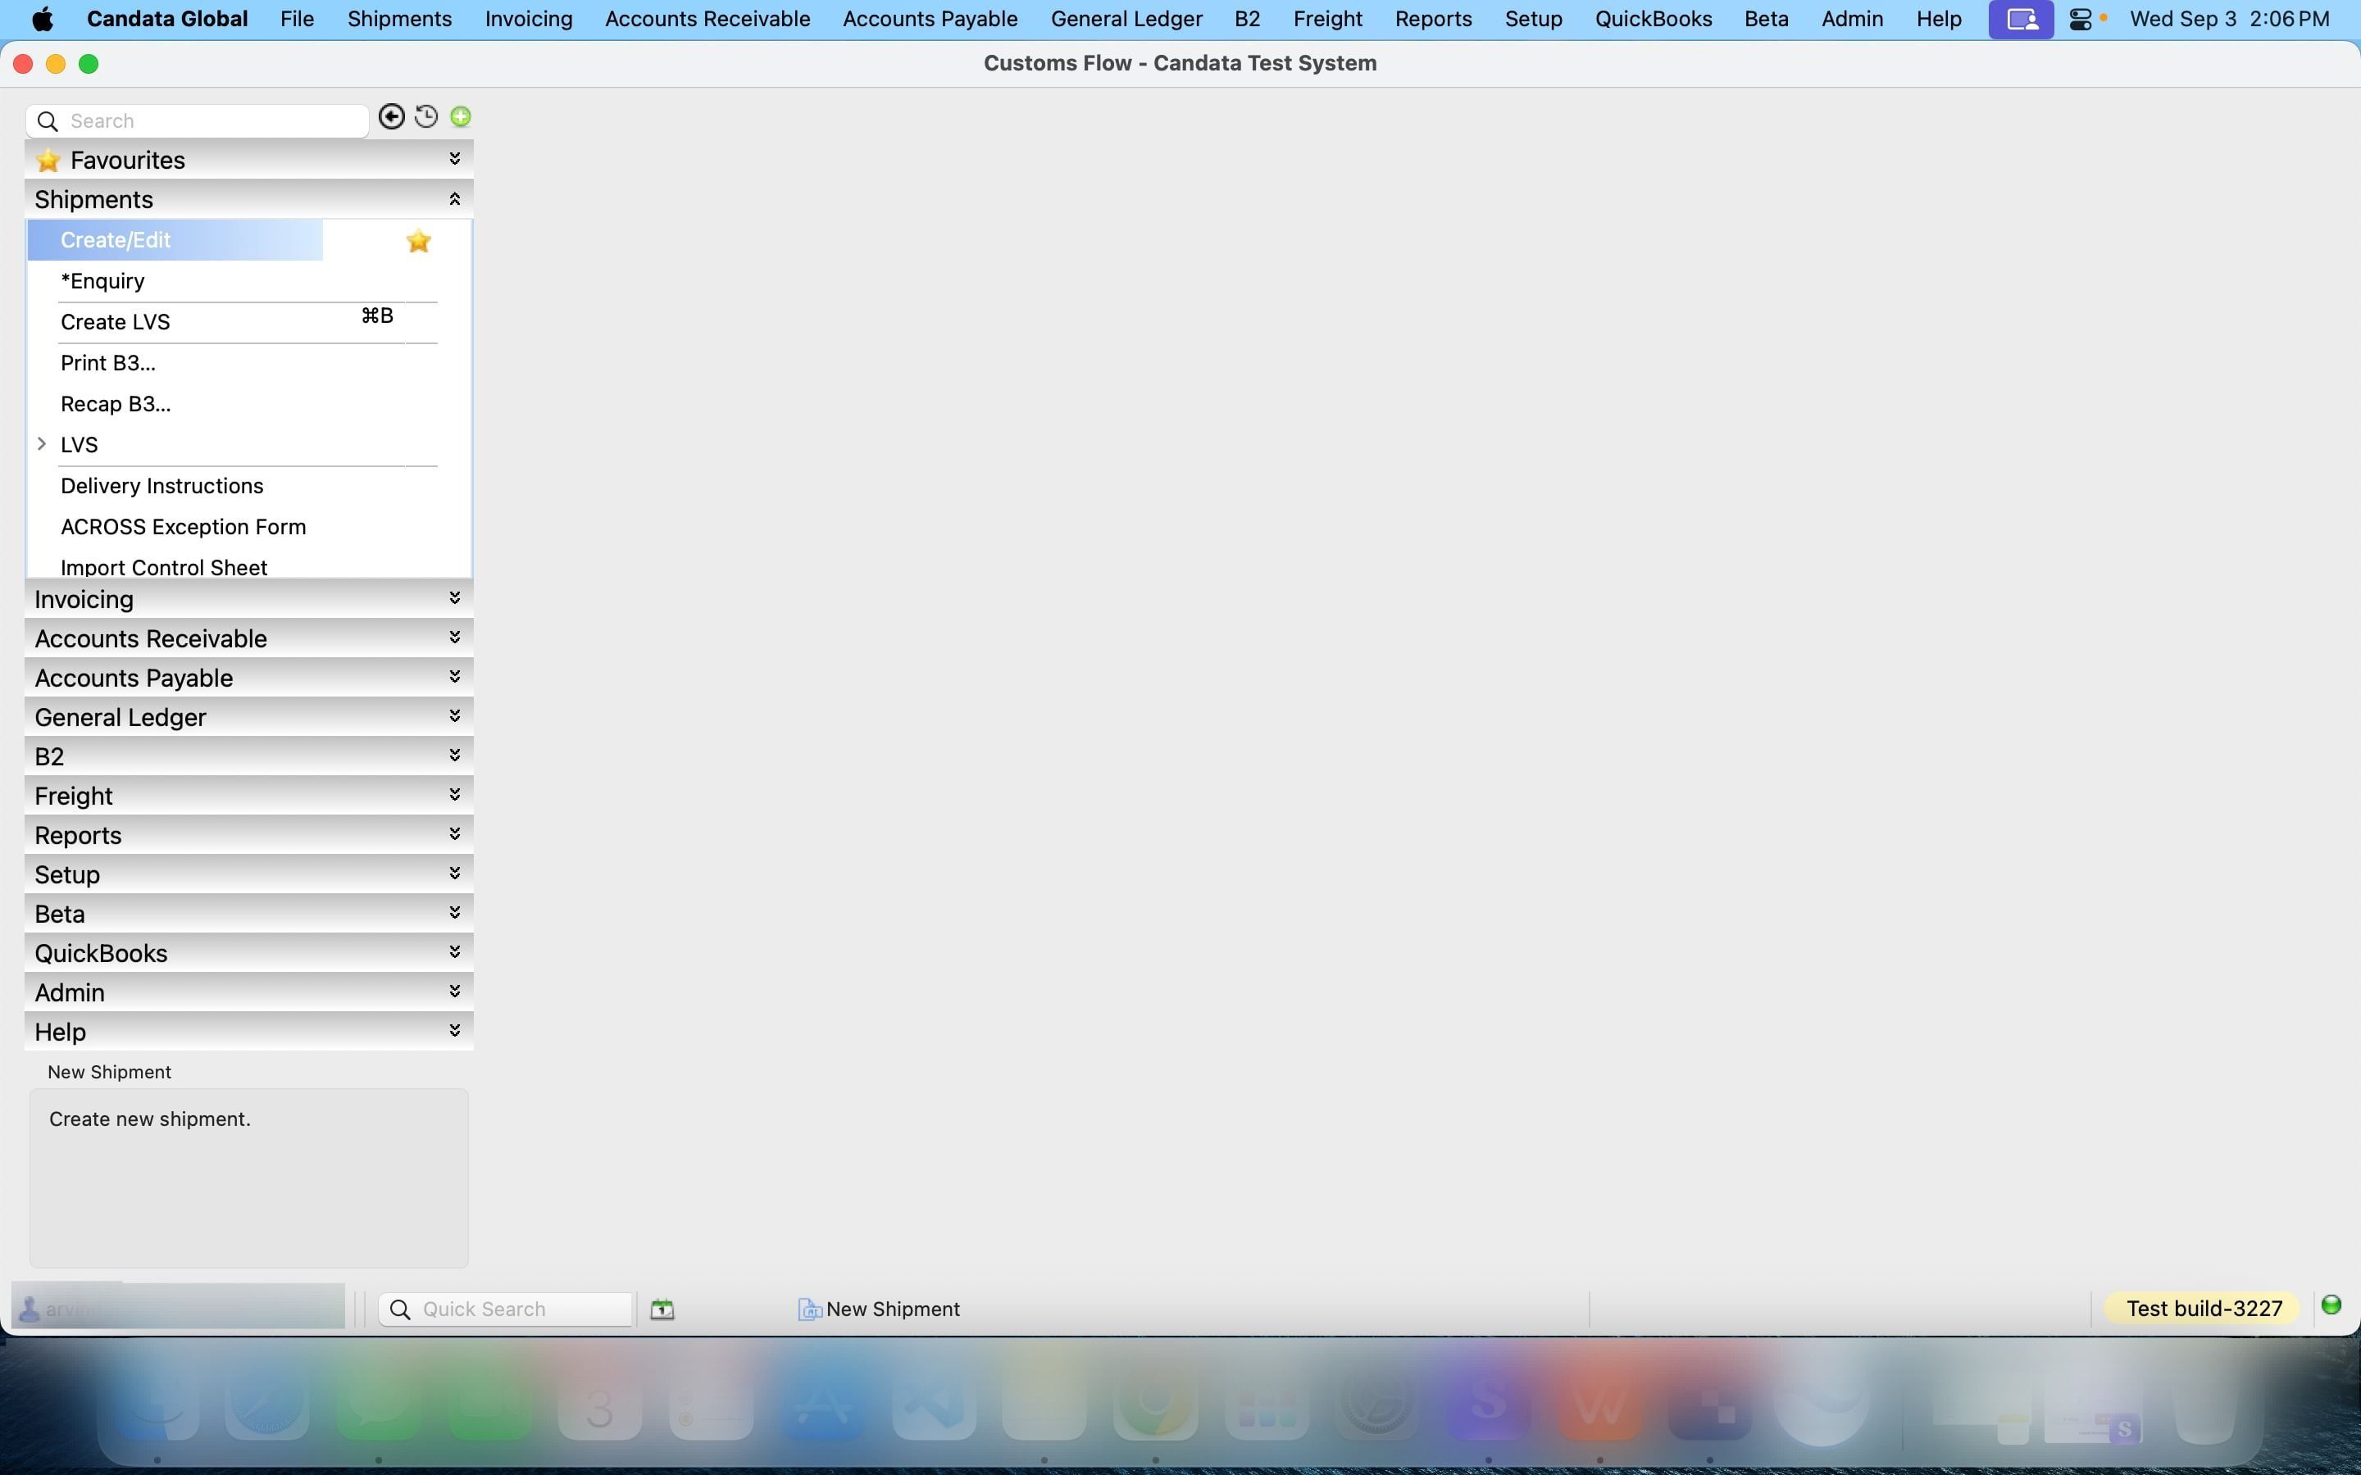Open macOS Control Center icon
Screen dimensions: 2361x1475
[x=2080, y=20]
